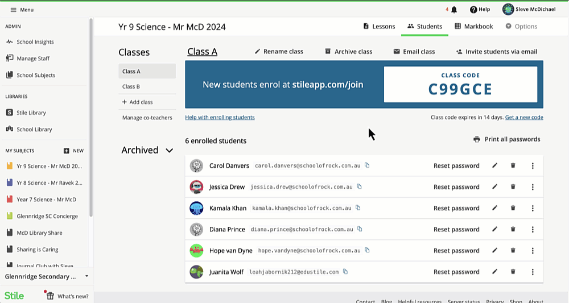
Task: Reset password for Juanita Wolf
Action: point(456,272)
